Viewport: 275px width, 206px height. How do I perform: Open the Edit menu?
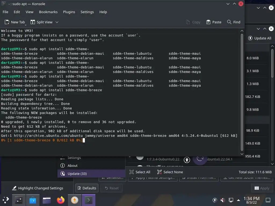click(17, 12)
